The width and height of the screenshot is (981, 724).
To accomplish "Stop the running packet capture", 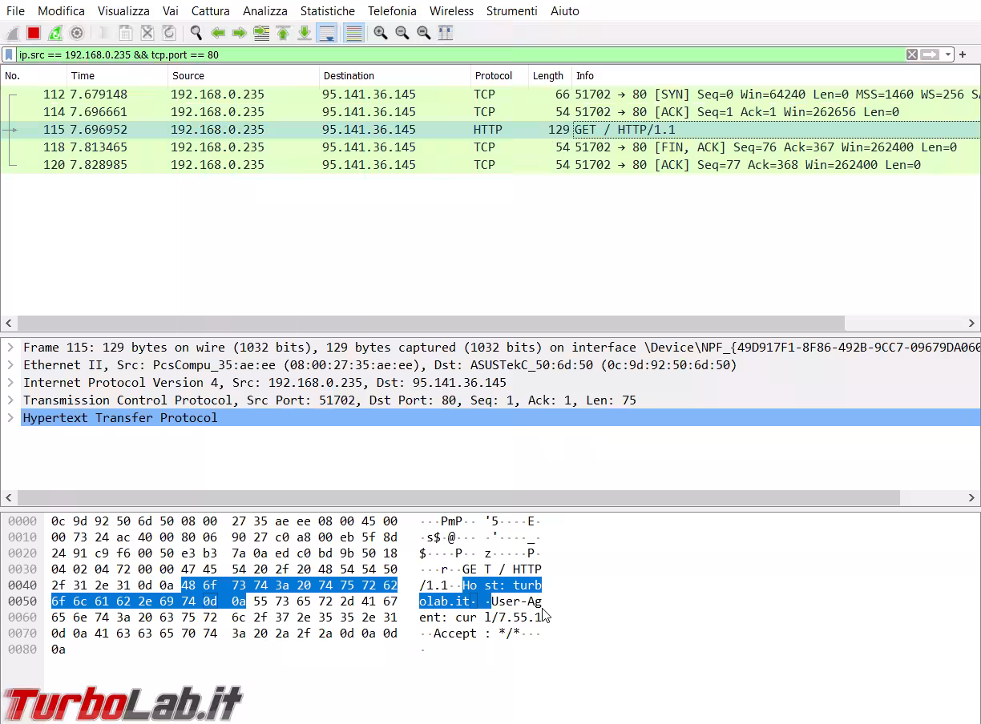I will click(34, 33).
